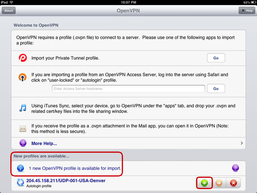
Task: Click the blue refresh arrows profile icon
Action: 21,182
